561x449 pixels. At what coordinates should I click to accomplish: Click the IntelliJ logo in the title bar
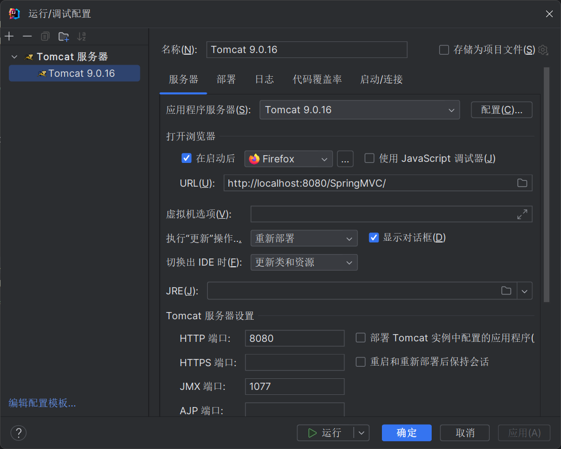(14, 14)
